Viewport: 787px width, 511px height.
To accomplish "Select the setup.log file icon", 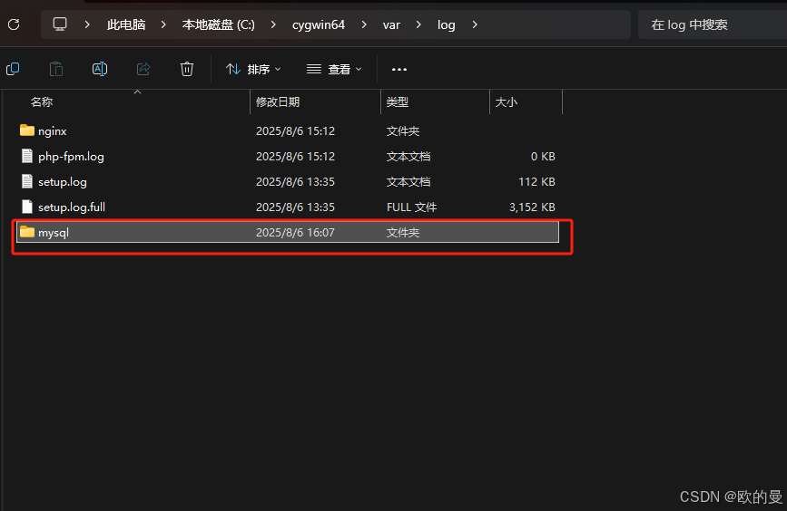I will (x=27, y=181).
